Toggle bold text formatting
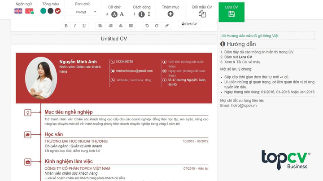323x181 pixels. pyautogui.click(x=66, y=26)
